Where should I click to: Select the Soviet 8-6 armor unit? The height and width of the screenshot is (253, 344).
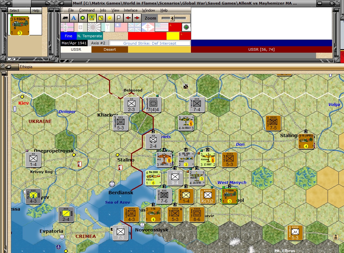[x=197, y=214]
